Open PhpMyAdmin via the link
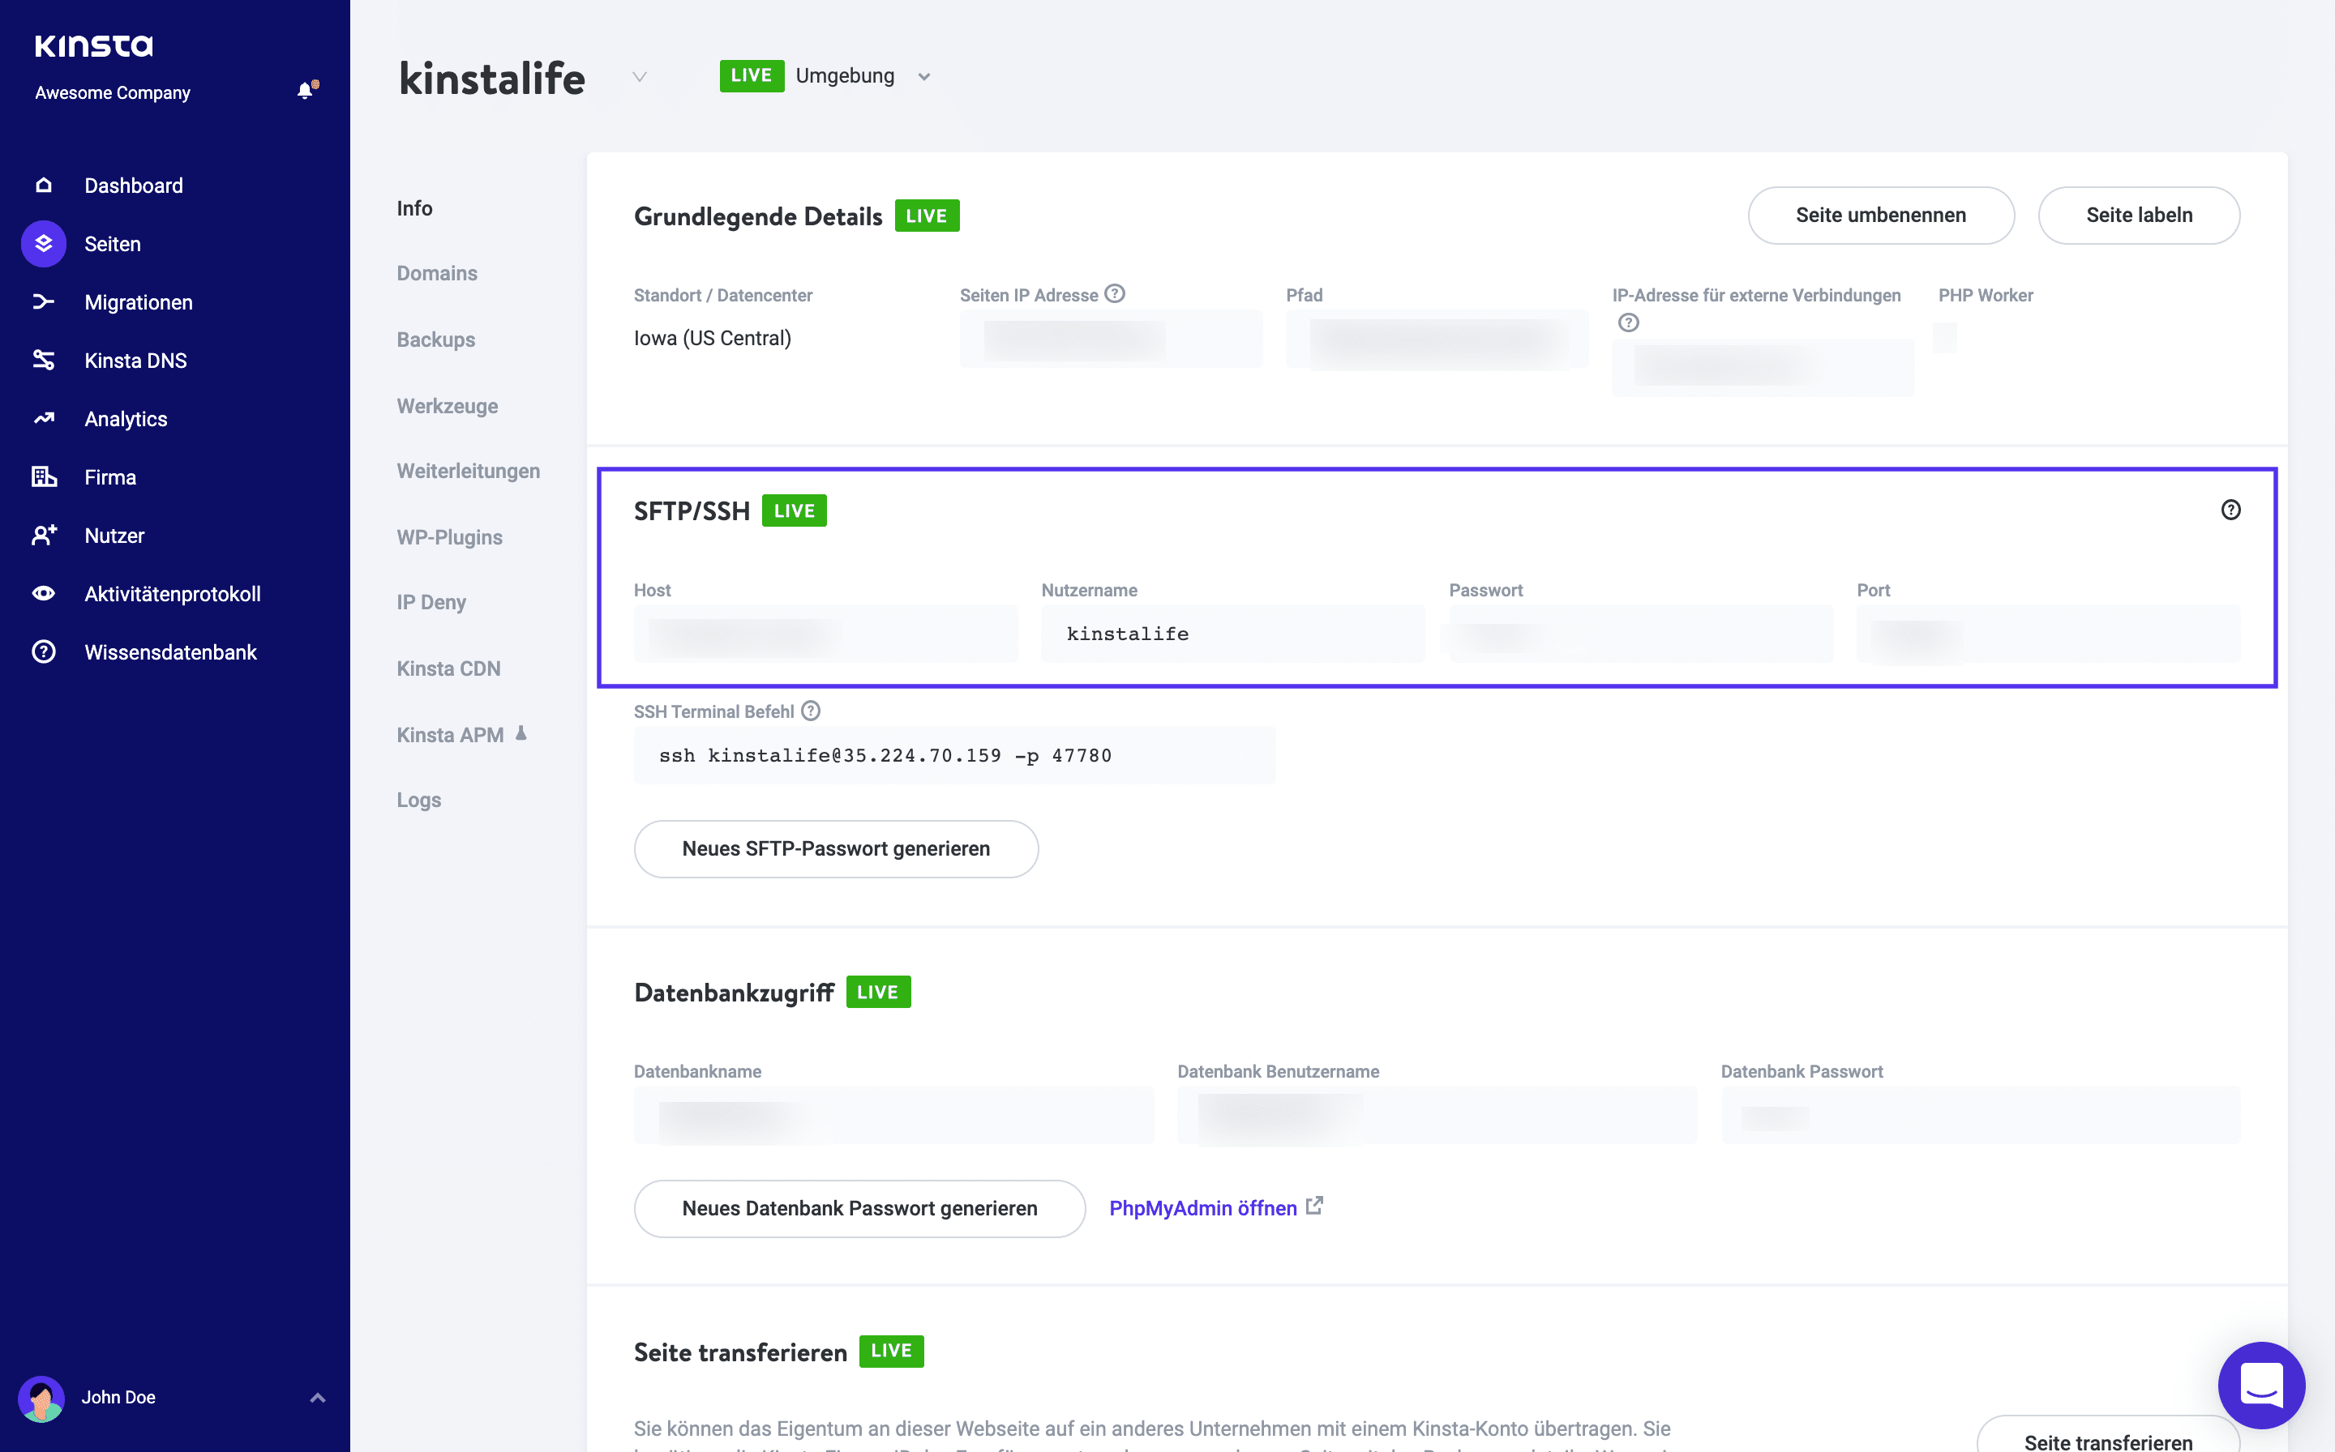The height and width of the screenshot is (1452, 2335). point(1203,1208)
